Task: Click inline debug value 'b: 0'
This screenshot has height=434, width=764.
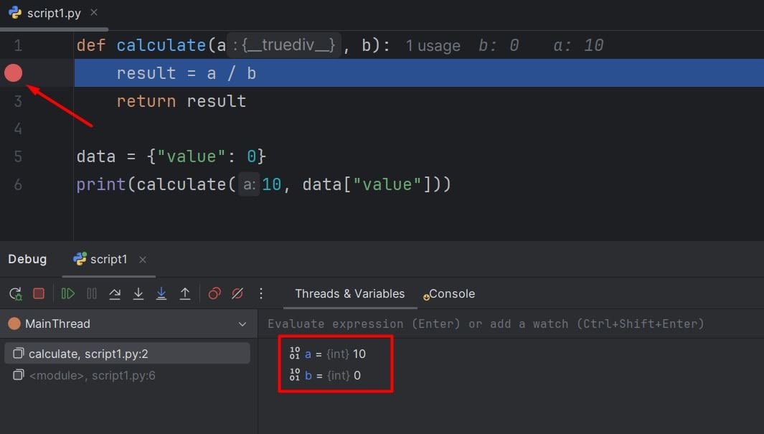Action: coord(499,46)
